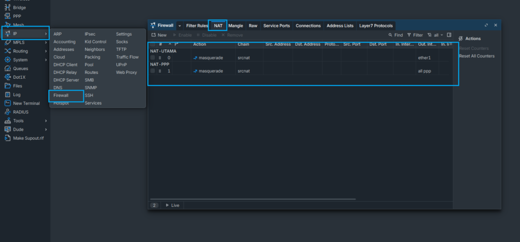The image size is (520, 242).
Task: Expand the System submenu arrow
Action: click(46, 60)
